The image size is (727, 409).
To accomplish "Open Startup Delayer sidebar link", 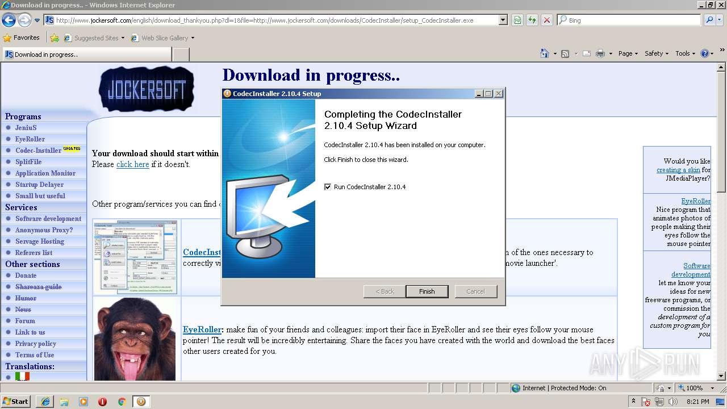I will (x=40, y=185).
